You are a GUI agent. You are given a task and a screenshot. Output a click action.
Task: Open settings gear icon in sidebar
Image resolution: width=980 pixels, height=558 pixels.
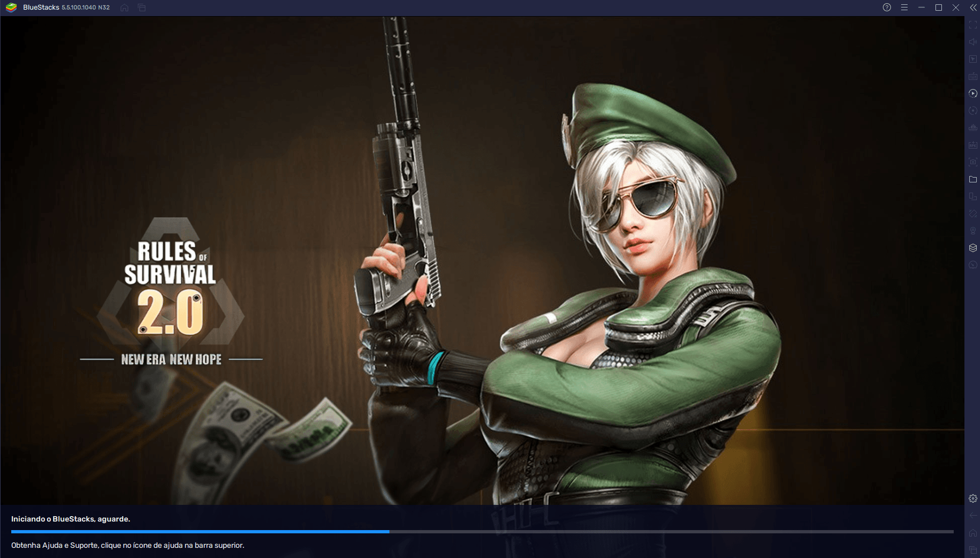[973, 498]
